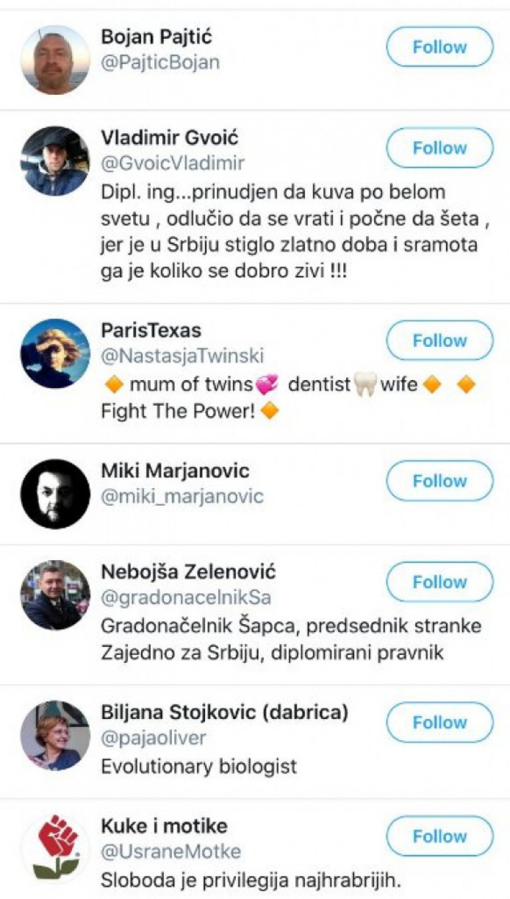Open the @pajaoliver handle

tap(153, 738)
